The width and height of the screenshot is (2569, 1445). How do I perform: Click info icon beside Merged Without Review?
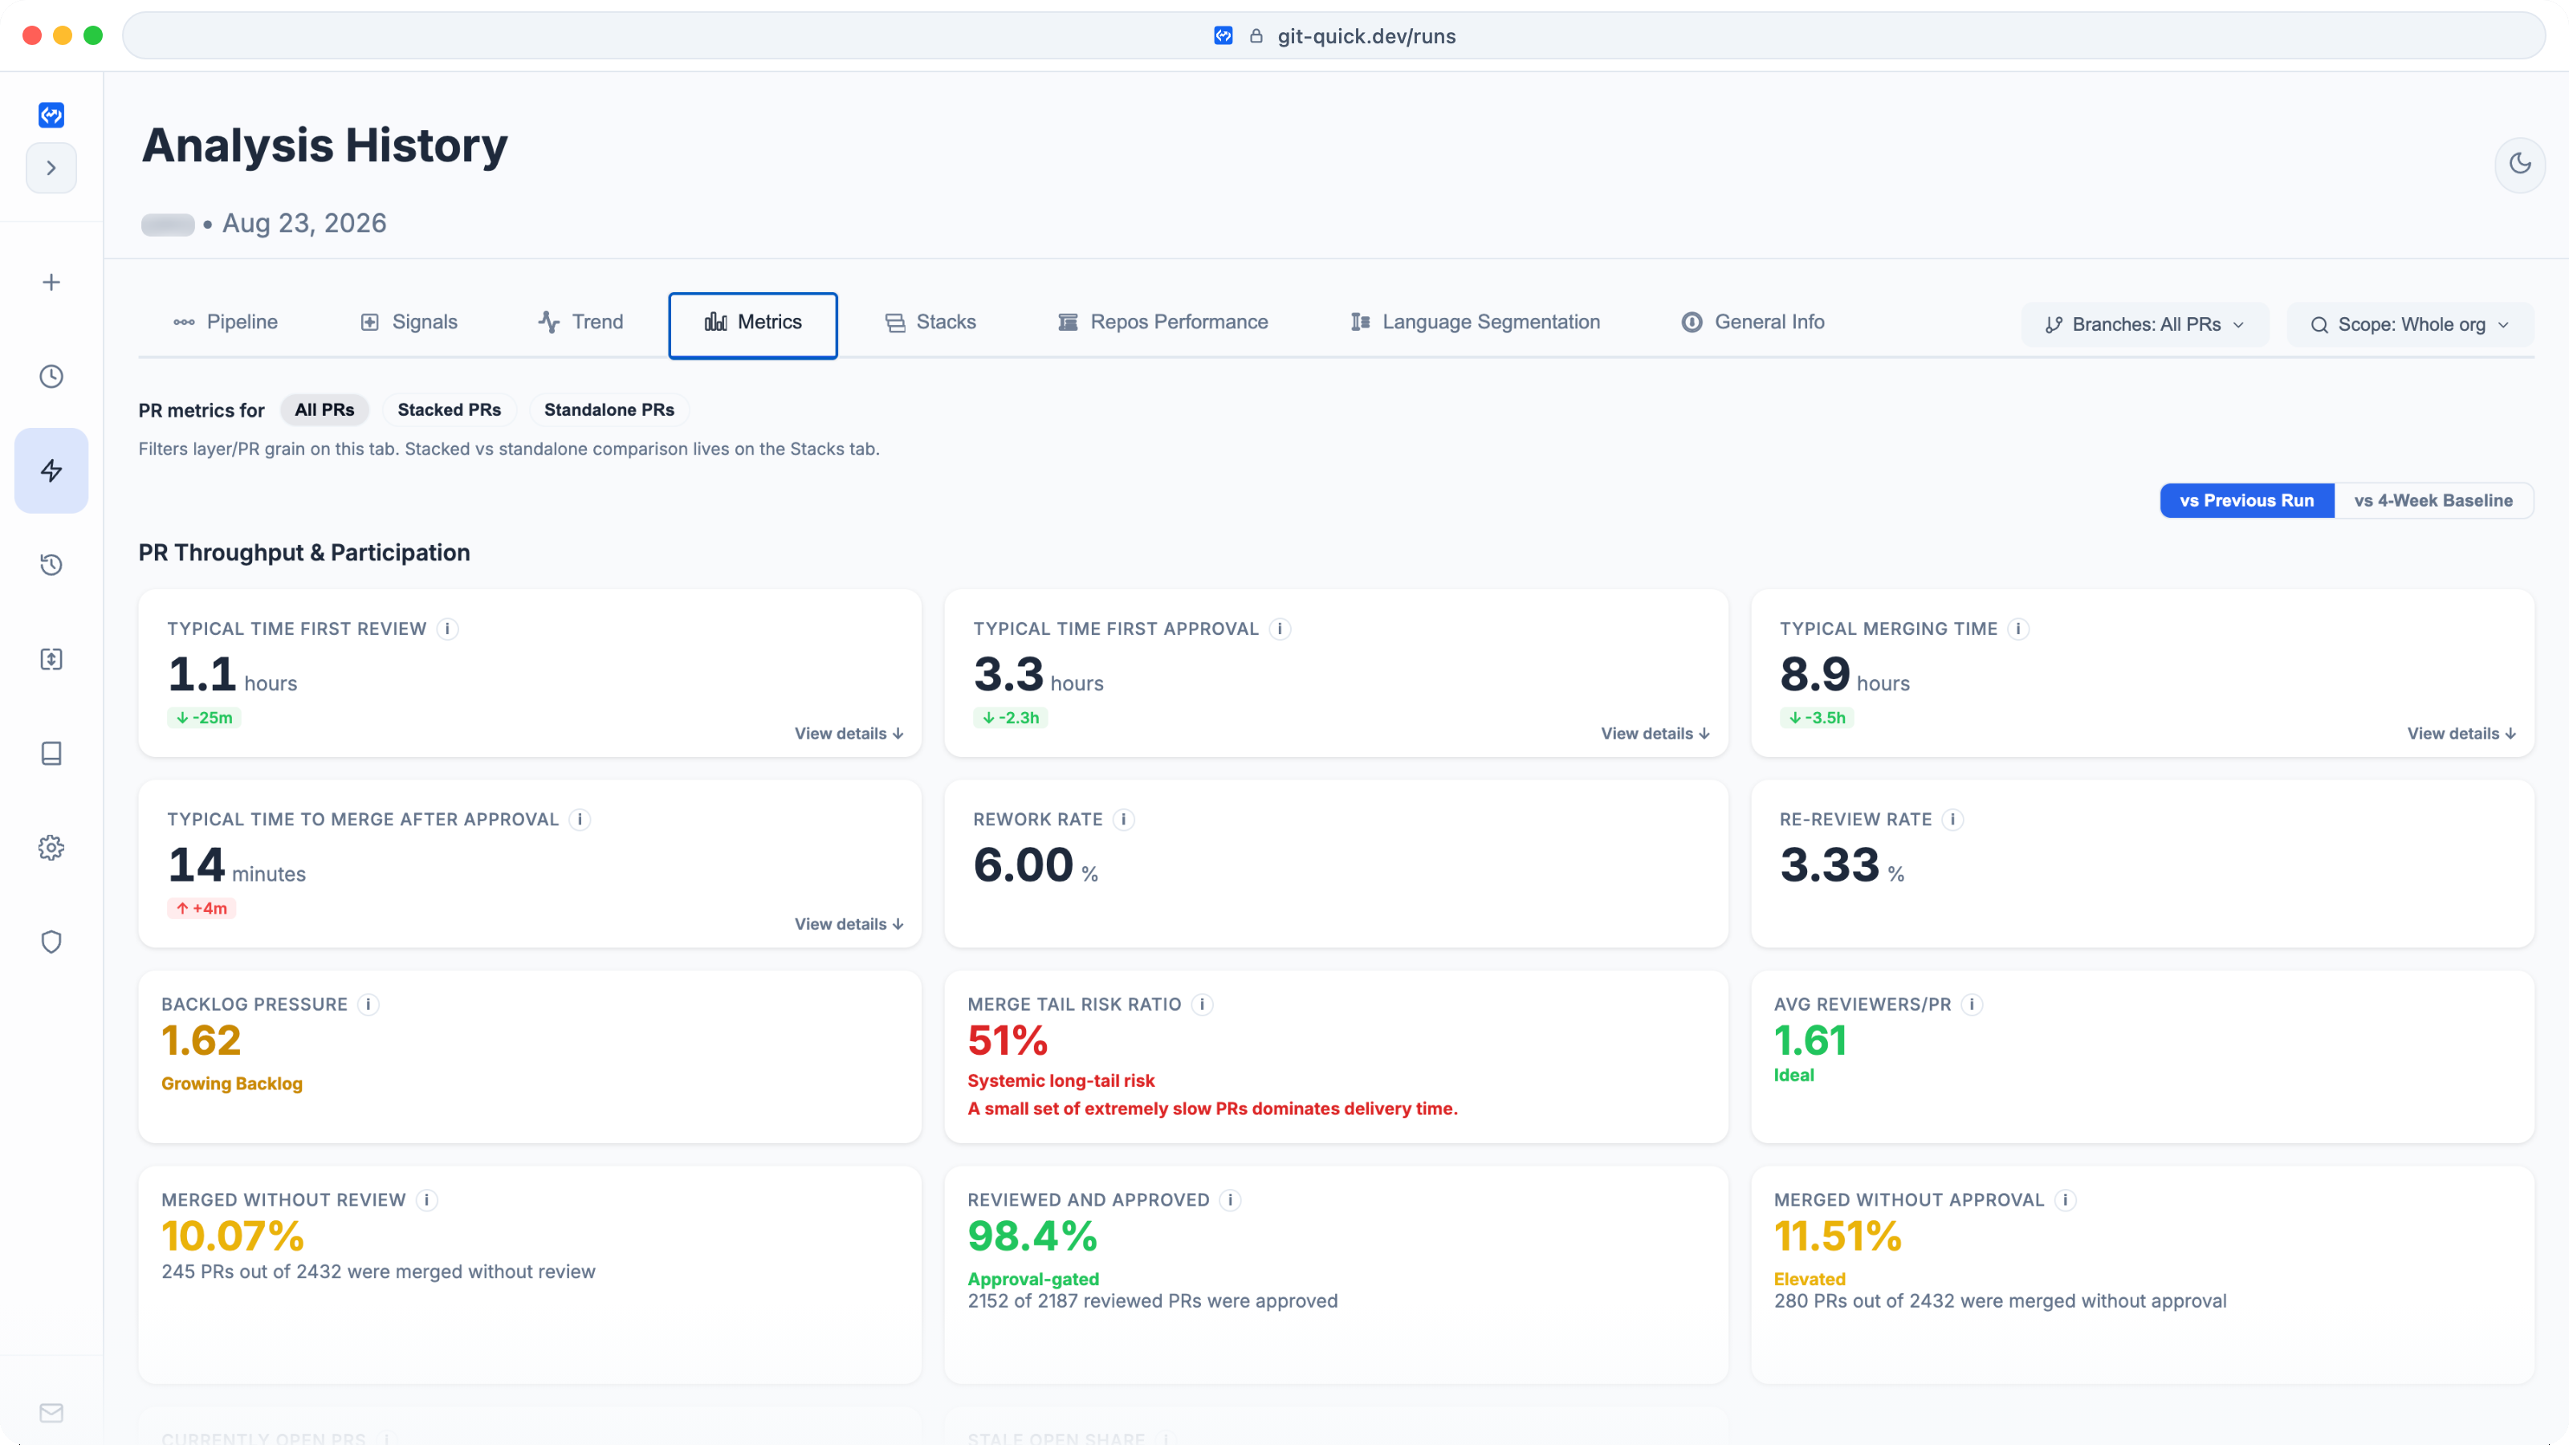click(427, 1199)
